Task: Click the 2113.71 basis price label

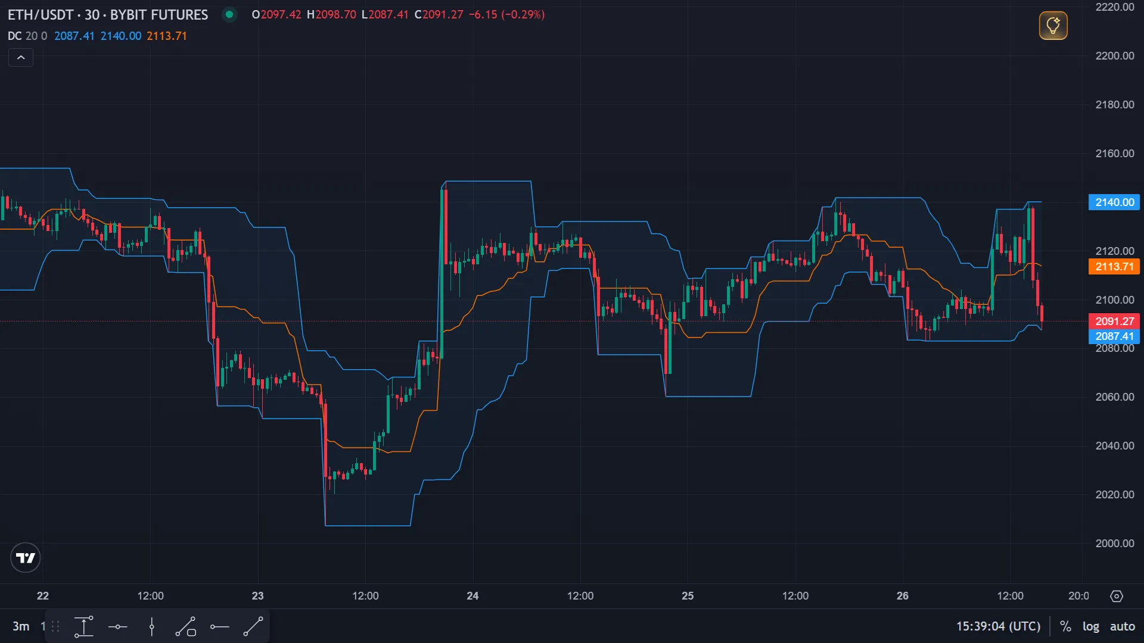Action: [x=1114, y=267]
